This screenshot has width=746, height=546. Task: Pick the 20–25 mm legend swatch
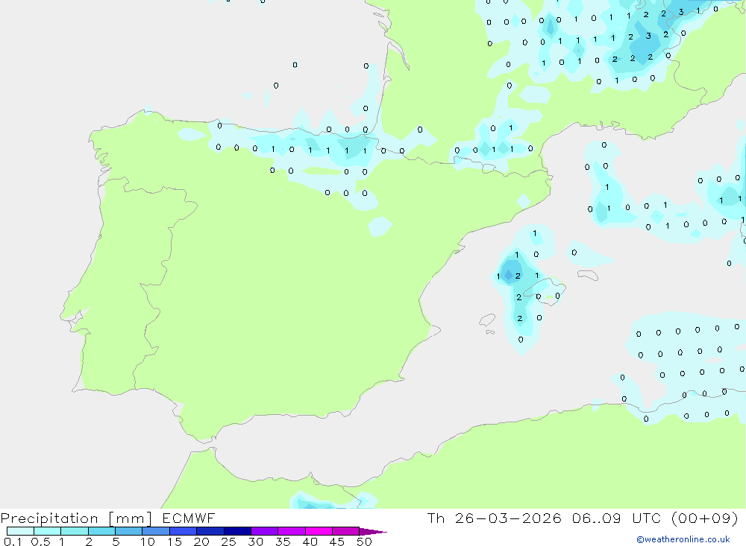click(210, 531)
